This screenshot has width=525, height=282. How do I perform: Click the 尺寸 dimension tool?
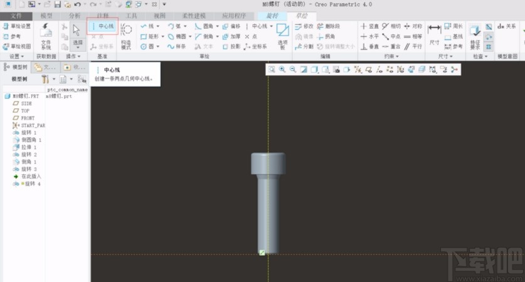click(x=434, y=35)
